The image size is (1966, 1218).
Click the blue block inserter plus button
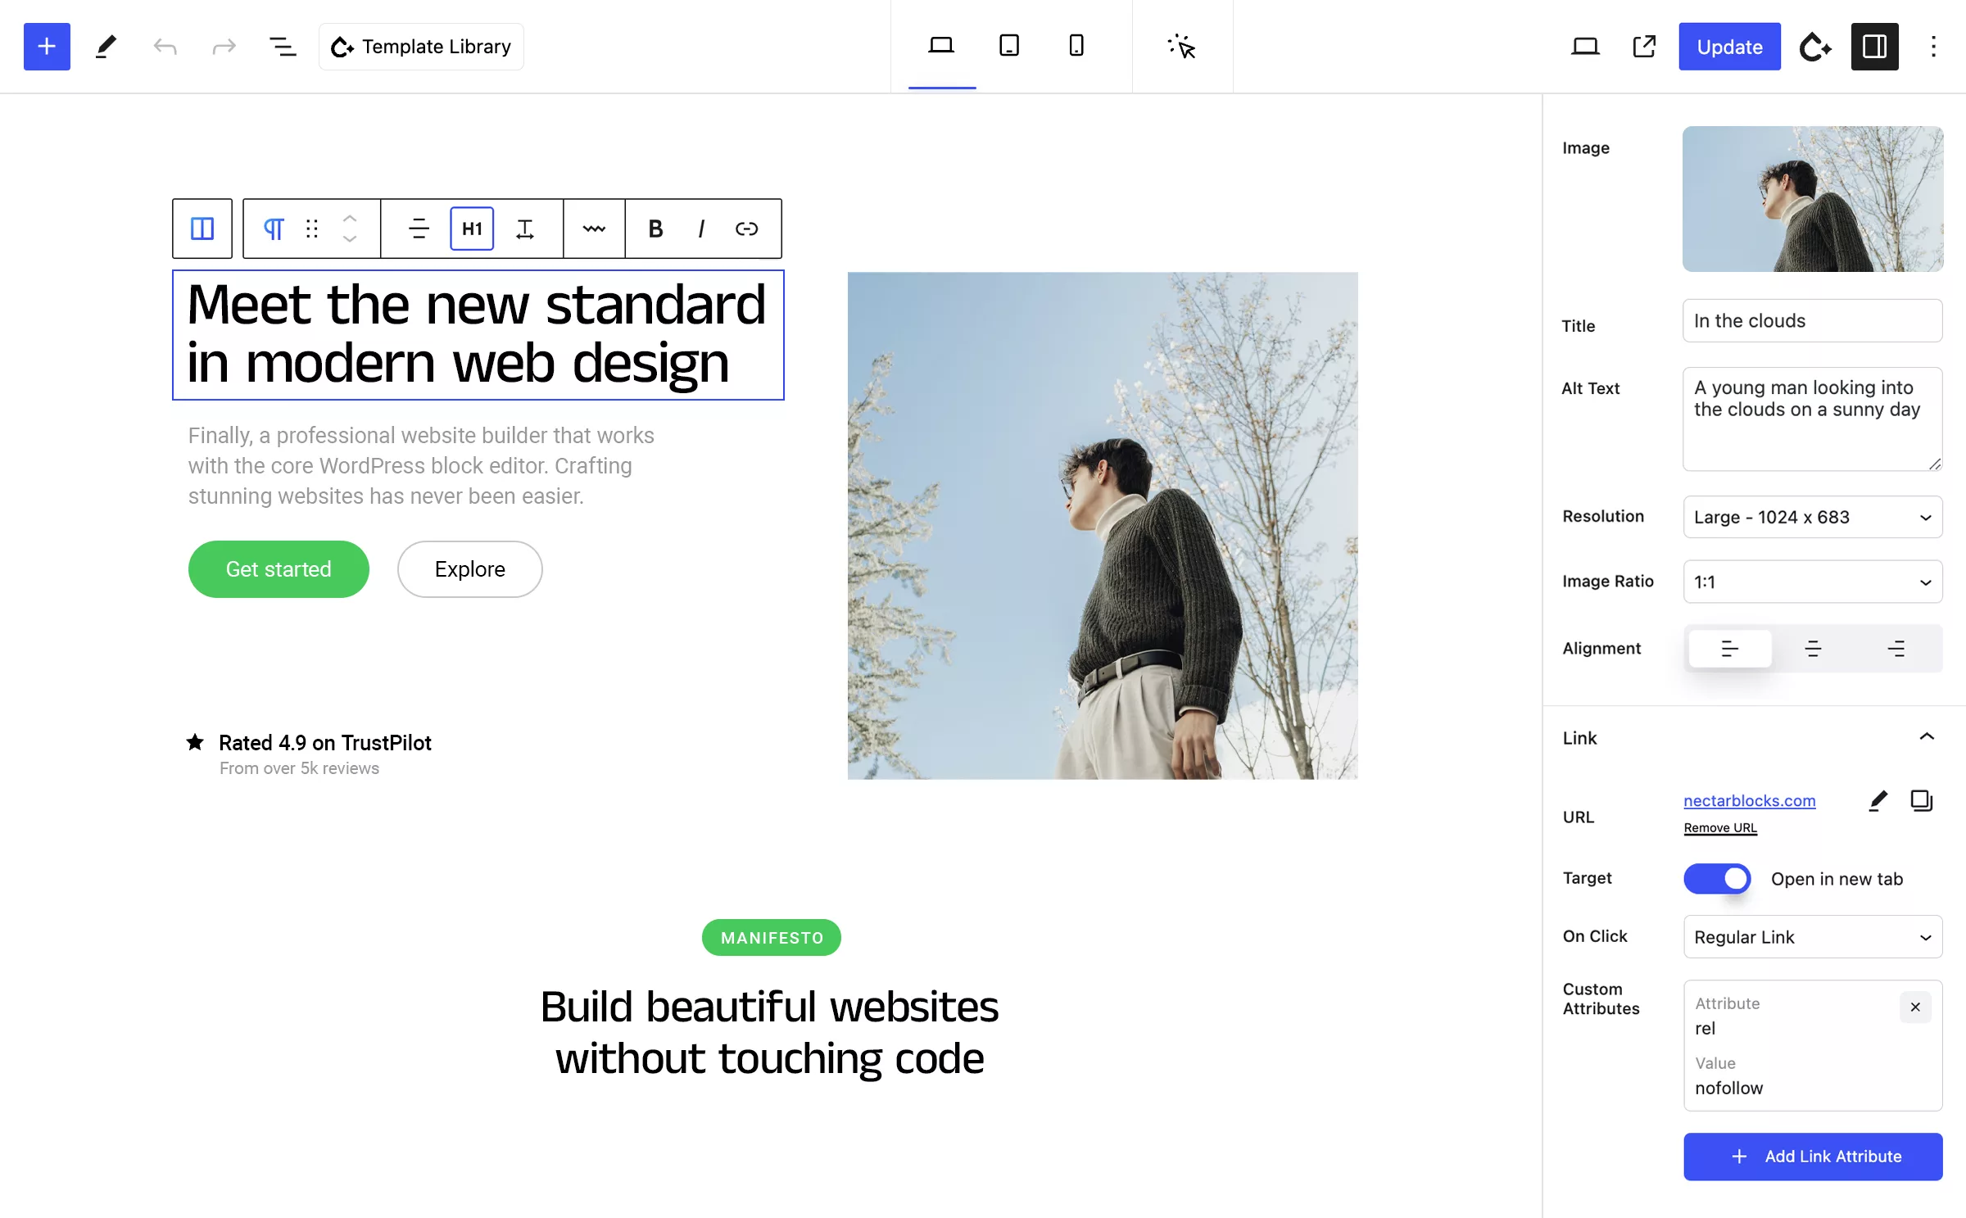[x=47, y=47]
